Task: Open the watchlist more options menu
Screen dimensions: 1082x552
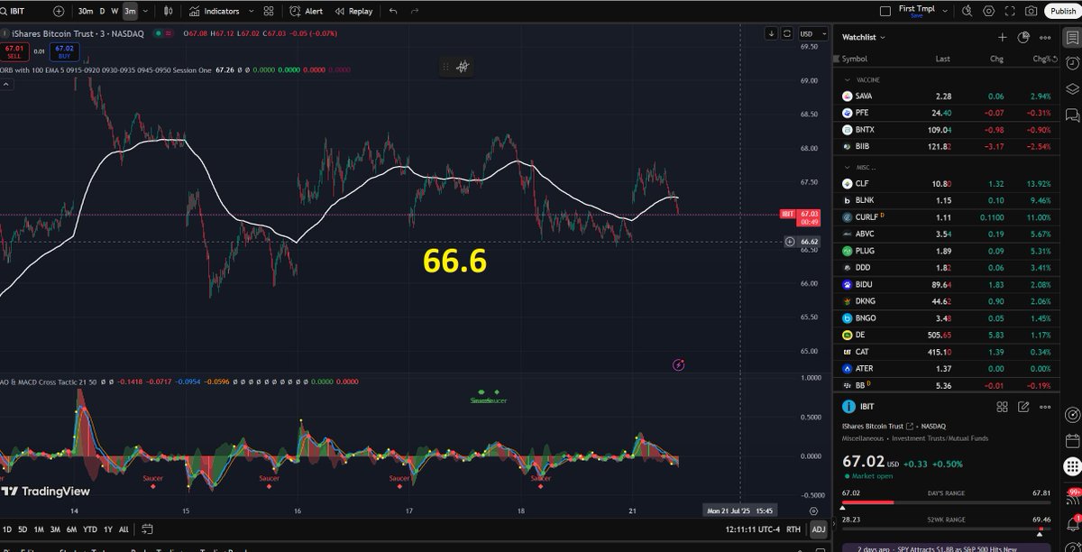Action: click(1044, 37)
